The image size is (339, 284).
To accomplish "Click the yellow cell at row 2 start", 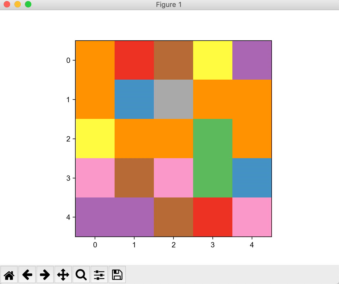I will click(x=95, y=139).
